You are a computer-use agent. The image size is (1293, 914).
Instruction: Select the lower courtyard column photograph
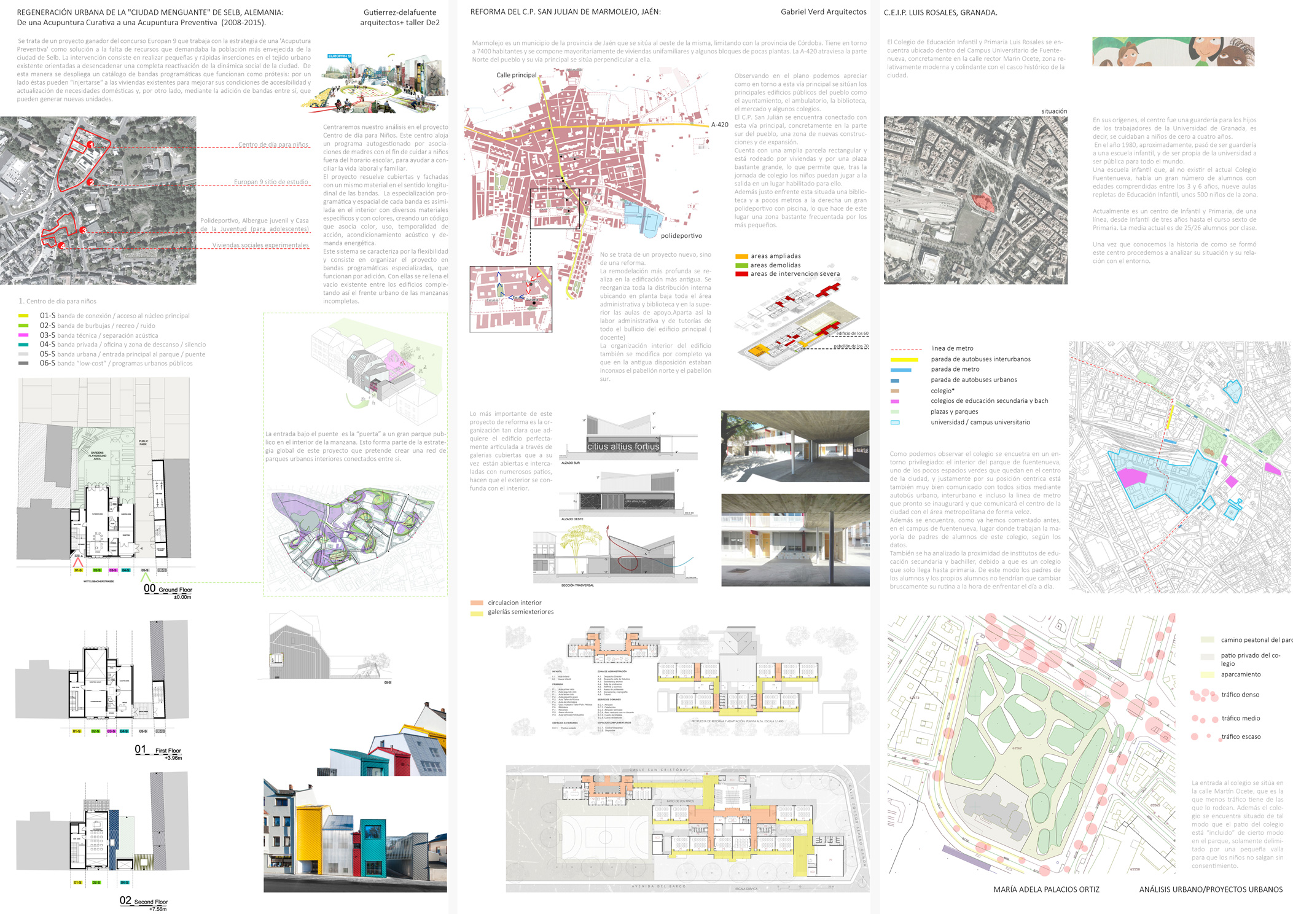click(795, 540)
